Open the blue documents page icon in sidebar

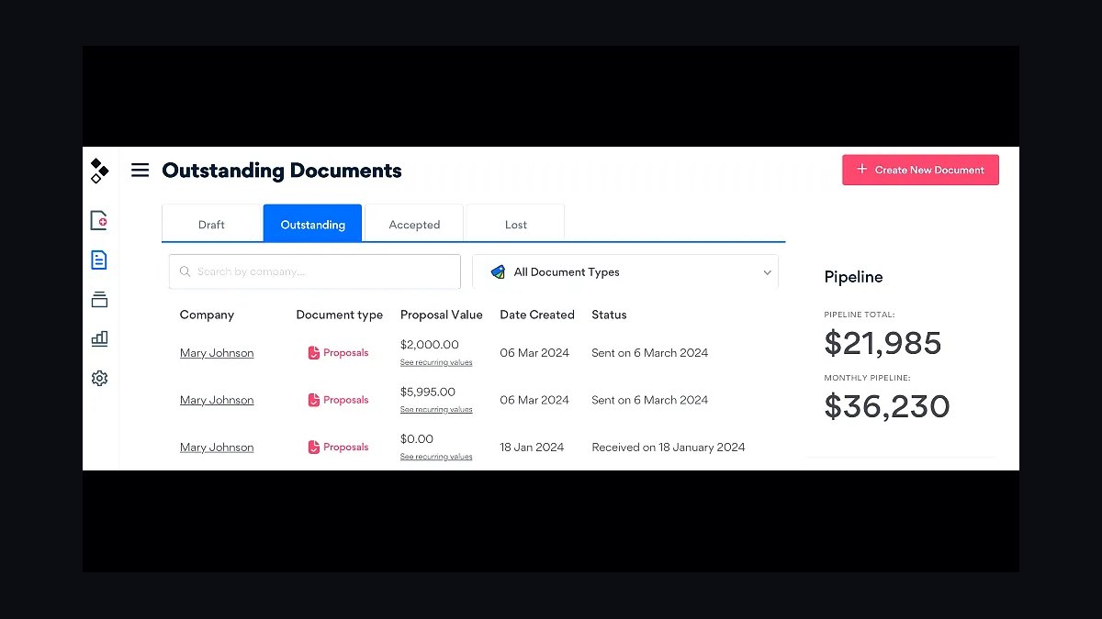99,260
